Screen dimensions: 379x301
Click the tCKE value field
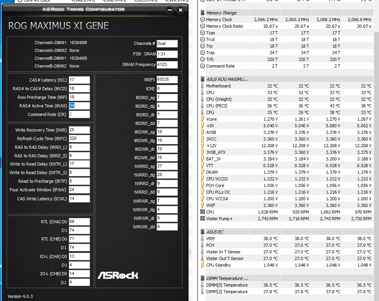click(167, 89)
